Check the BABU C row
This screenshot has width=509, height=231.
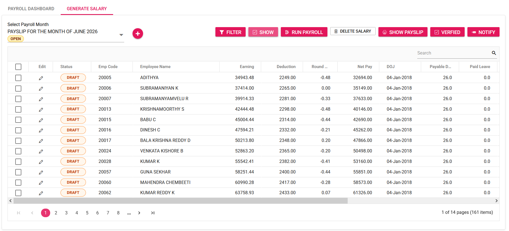tap(18, 120)
